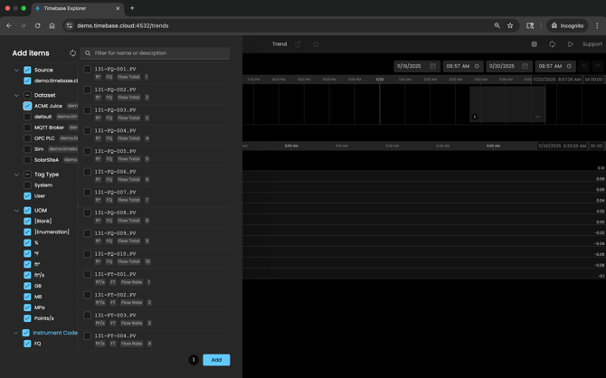This screenshot has width=606, height=378.
Task: Collapse the UOM filter group
Action: click(16, 211)
